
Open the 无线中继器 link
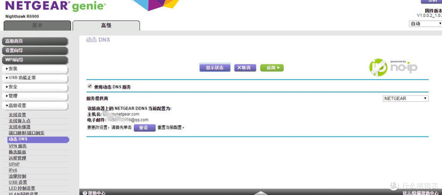tap(20, 127)
